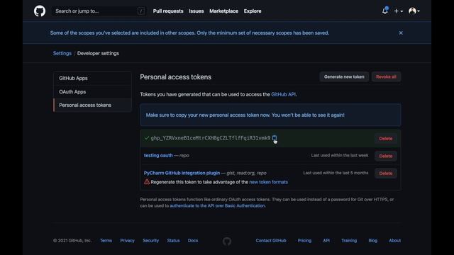Click the slash shortcut key icon
The height and width of the screenshot is (255, 454).
point(141,11)
